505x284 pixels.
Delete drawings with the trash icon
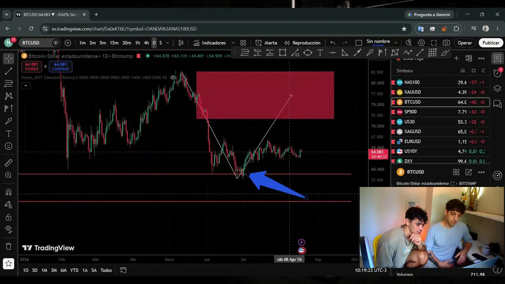click(8, 246)
